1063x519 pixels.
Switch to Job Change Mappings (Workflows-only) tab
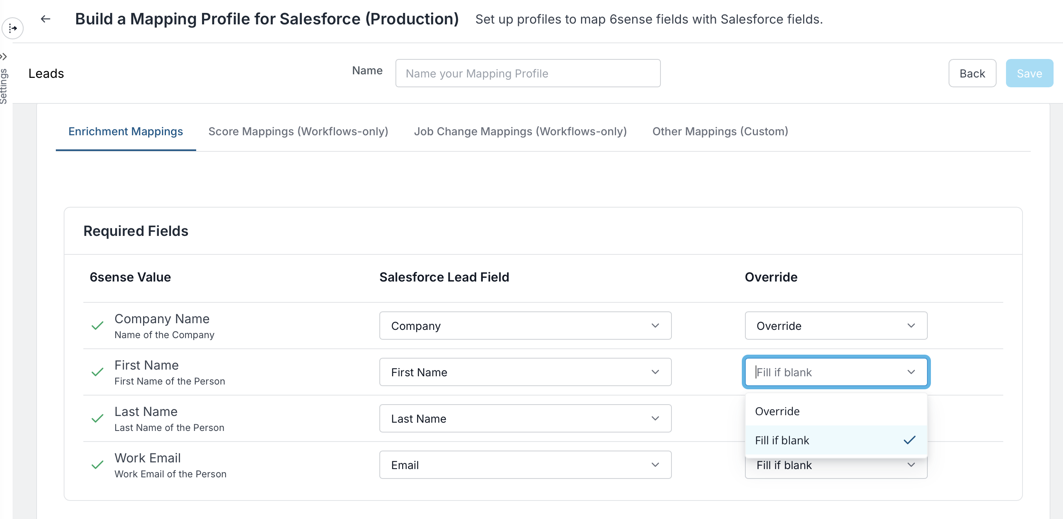click(x=520, y=131)
